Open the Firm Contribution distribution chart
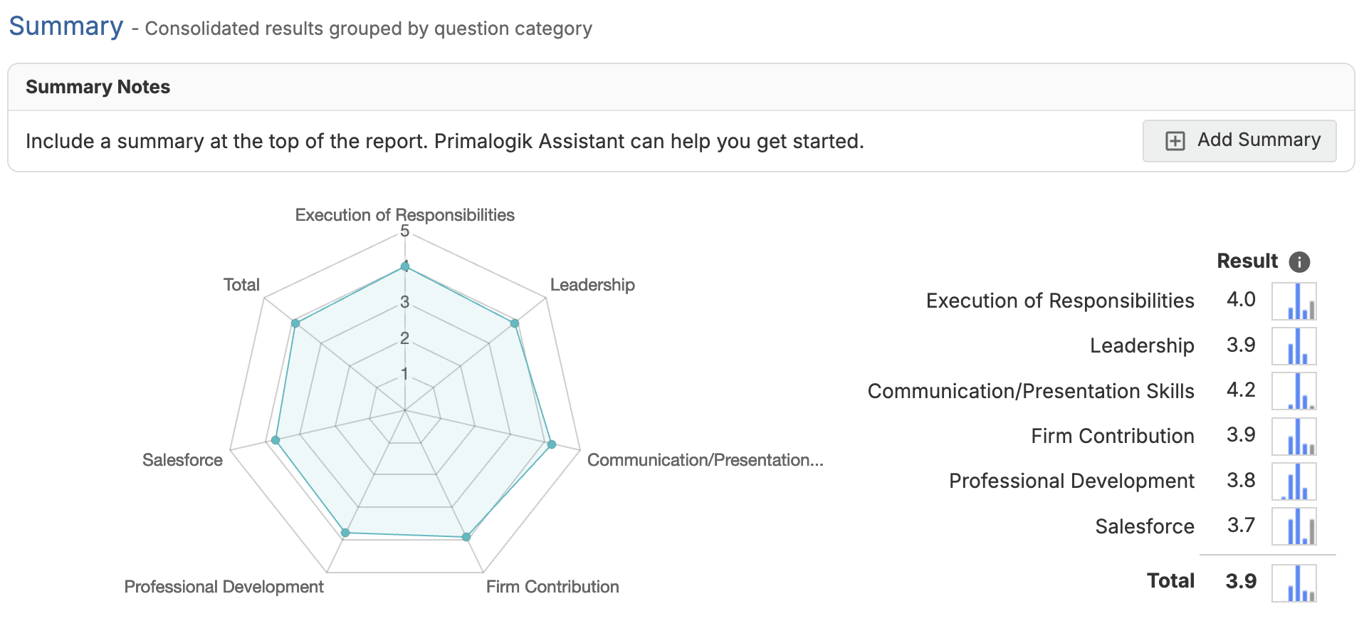This screenshot has width=1364, height=641. point(1294,436)
